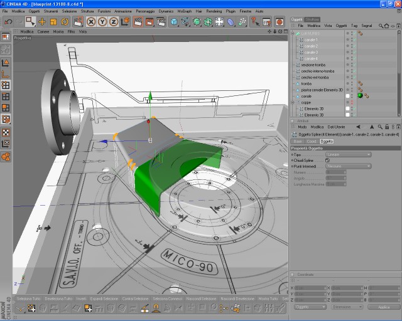Click the Magnet tool icon in bottom toolbar
402x321 pixels.
[x=156, y=308]
